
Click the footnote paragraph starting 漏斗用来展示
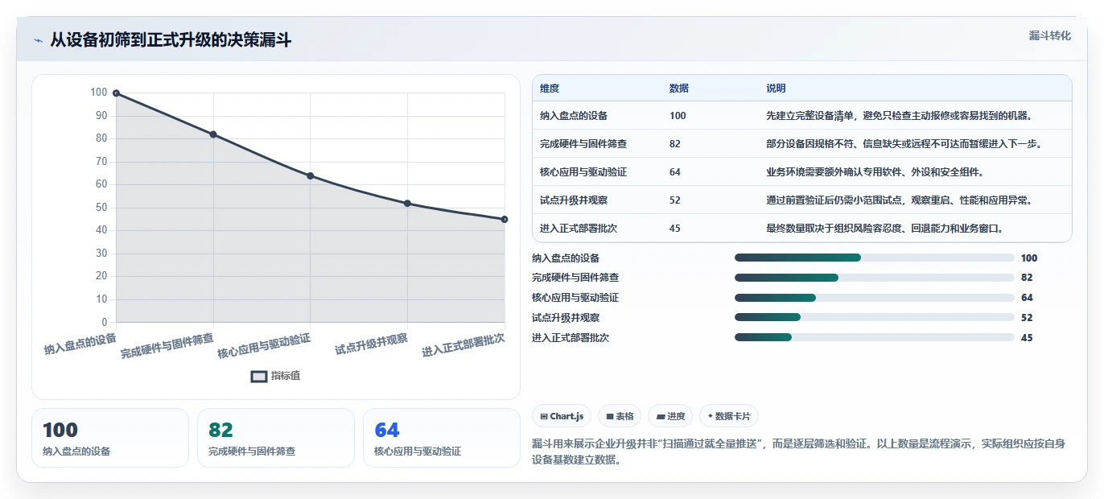(798, 452)
